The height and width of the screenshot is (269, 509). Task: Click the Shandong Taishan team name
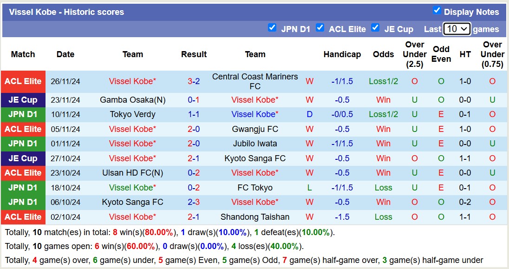pos(255,217)
